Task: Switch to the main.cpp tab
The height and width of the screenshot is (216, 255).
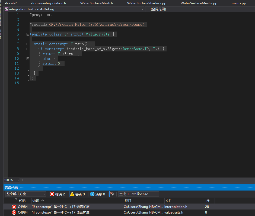Action: 239,3
